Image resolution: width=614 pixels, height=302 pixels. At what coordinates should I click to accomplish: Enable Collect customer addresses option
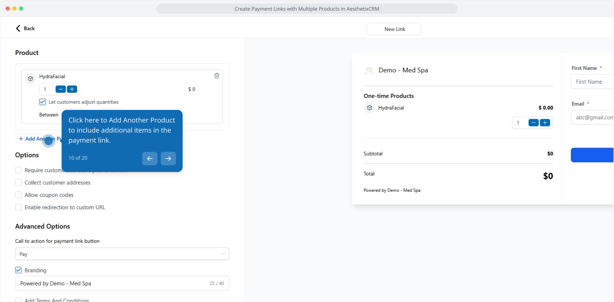tap(18, 183)
